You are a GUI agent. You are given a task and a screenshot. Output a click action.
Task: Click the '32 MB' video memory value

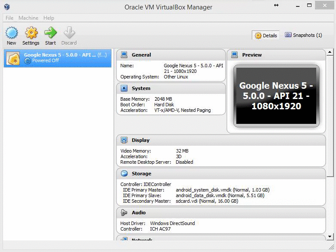(182, 151)
